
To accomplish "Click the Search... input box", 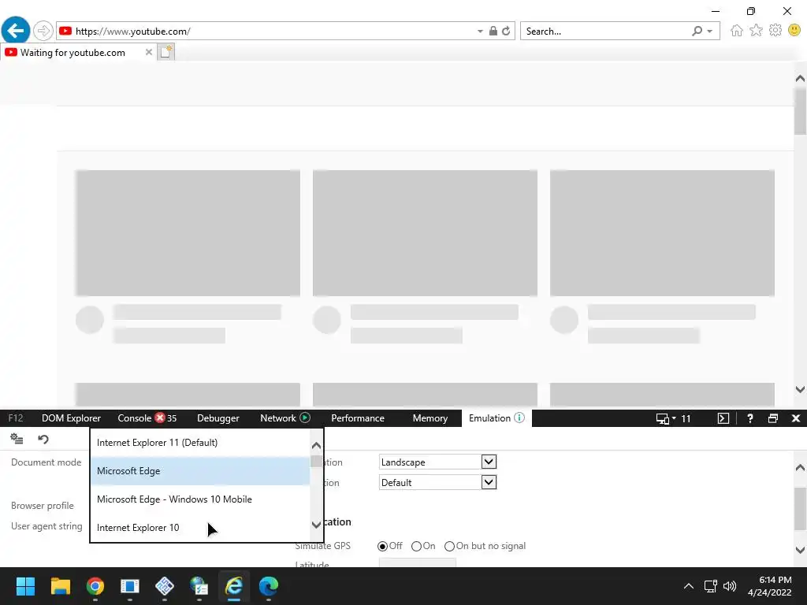I will tap(604, 32).
